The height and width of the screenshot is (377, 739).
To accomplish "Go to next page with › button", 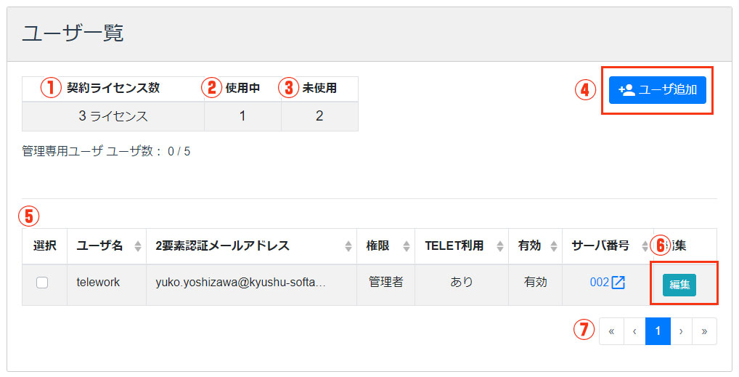I will tap(681, 331).
